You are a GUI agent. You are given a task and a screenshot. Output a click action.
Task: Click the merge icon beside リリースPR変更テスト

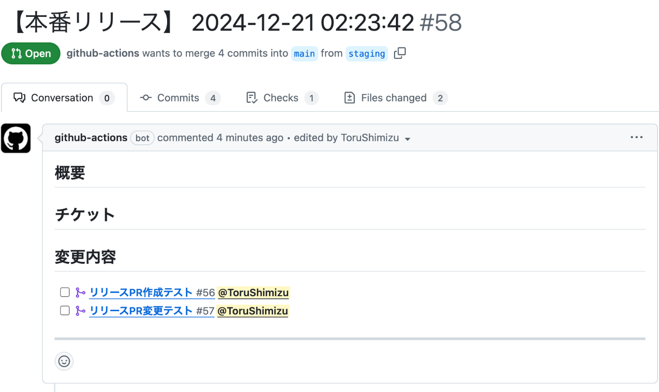[x=80, y=311]
